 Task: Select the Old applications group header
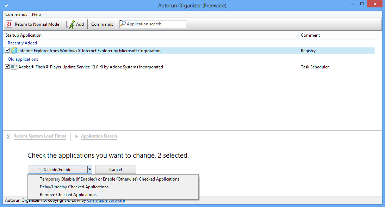tap(23, 59)
